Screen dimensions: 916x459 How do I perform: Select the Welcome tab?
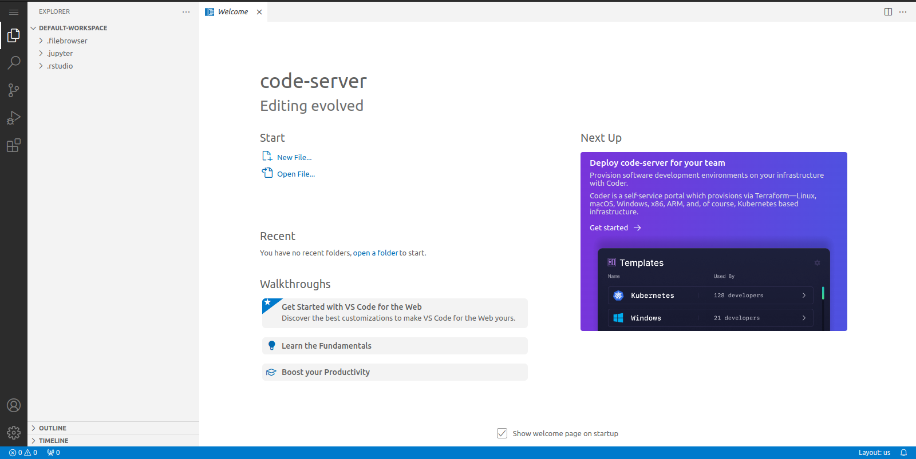coord(233,12)
